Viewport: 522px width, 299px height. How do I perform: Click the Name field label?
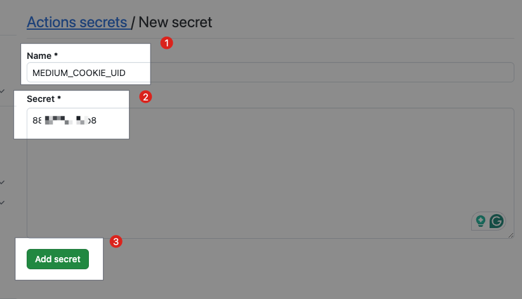point(39,56)
